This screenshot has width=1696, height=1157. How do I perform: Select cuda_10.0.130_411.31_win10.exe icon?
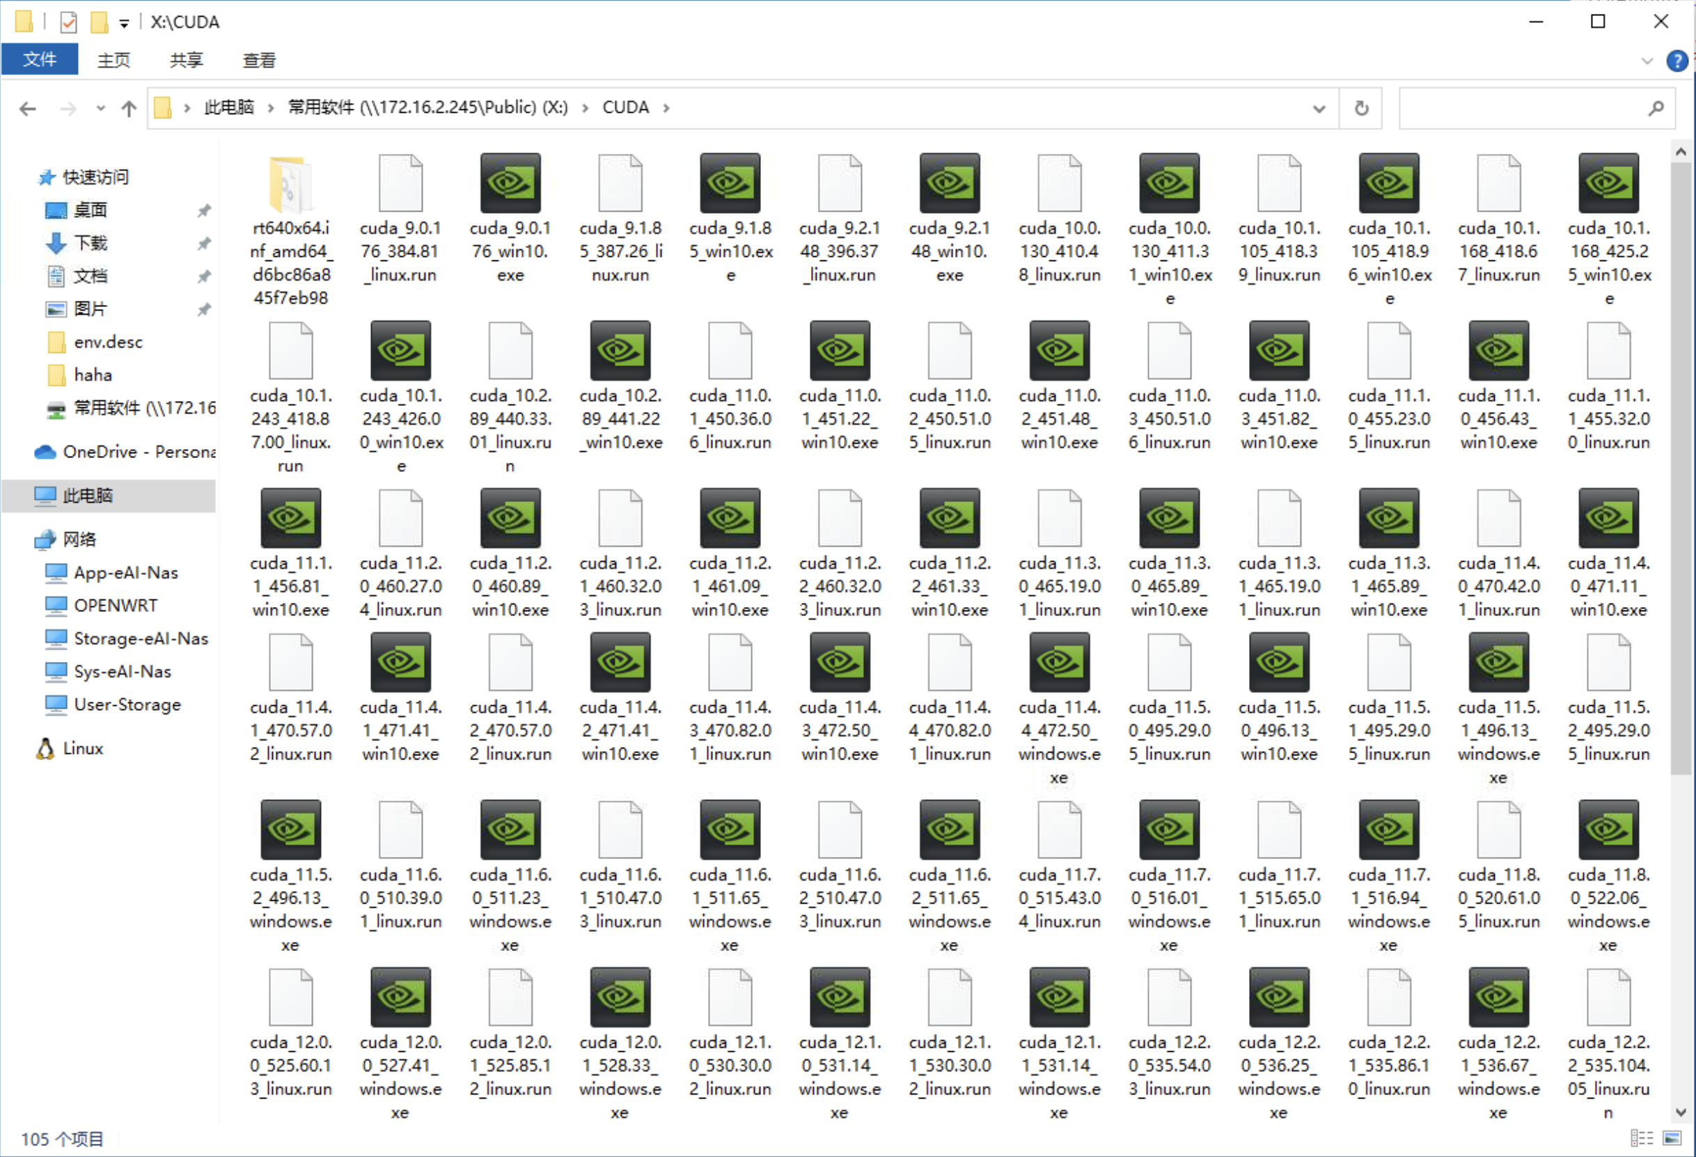[x=1169, y=182]
